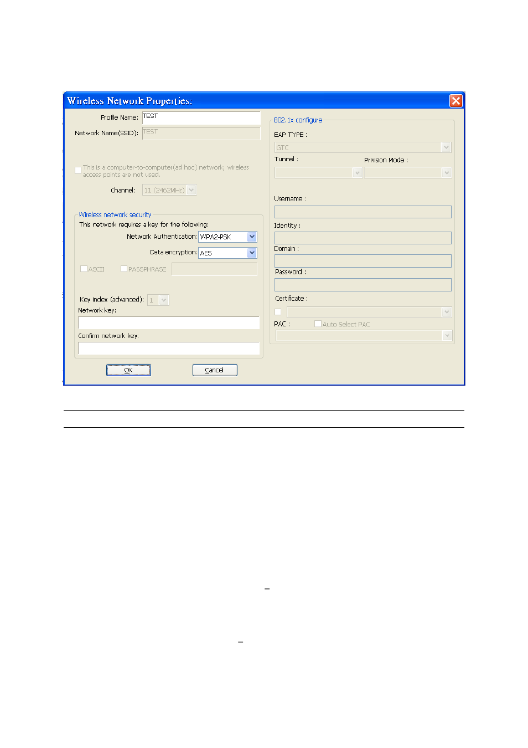This screenshot has width=528, height=748.
Task: Open the Data encryption dropdown
Action: 227,253
